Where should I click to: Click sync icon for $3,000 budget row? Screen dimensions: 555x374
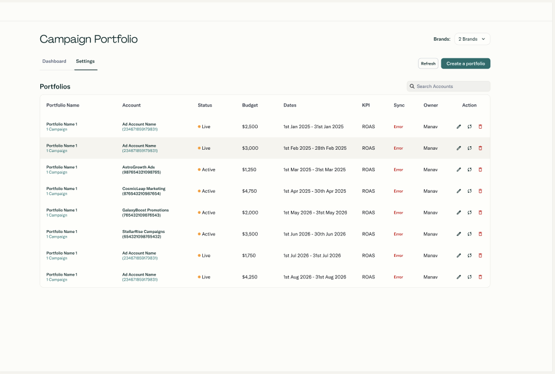coord(469,148)
